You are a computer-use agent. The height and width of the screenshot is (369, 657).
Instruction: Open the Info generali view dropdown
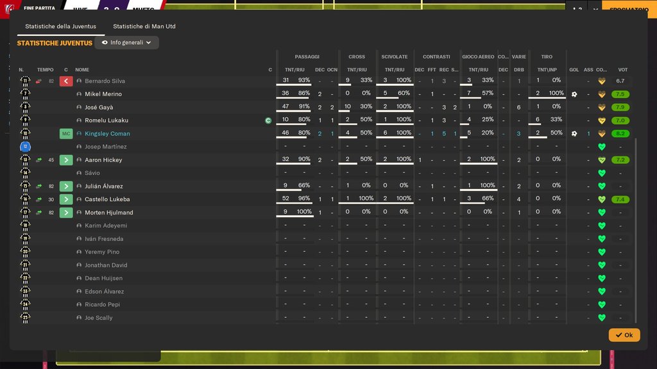[126, 43]
